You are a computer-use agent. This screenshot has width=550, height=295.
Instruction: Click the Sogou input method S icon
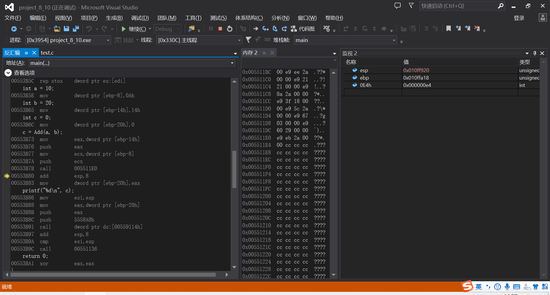pos(467,286)
